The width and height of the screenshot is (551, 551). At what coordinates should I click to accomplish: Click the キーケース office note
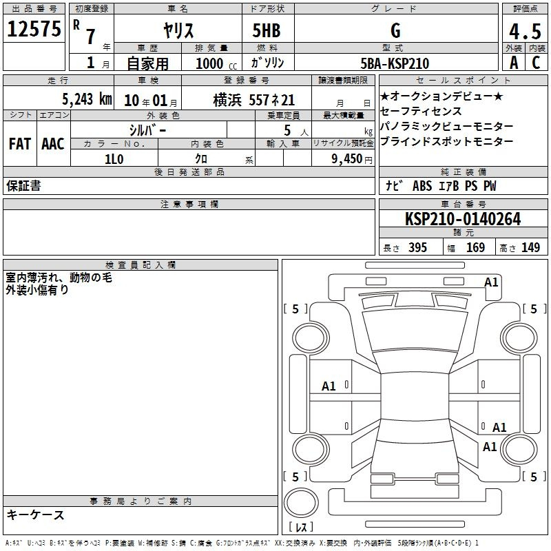(x=35, y=515)
